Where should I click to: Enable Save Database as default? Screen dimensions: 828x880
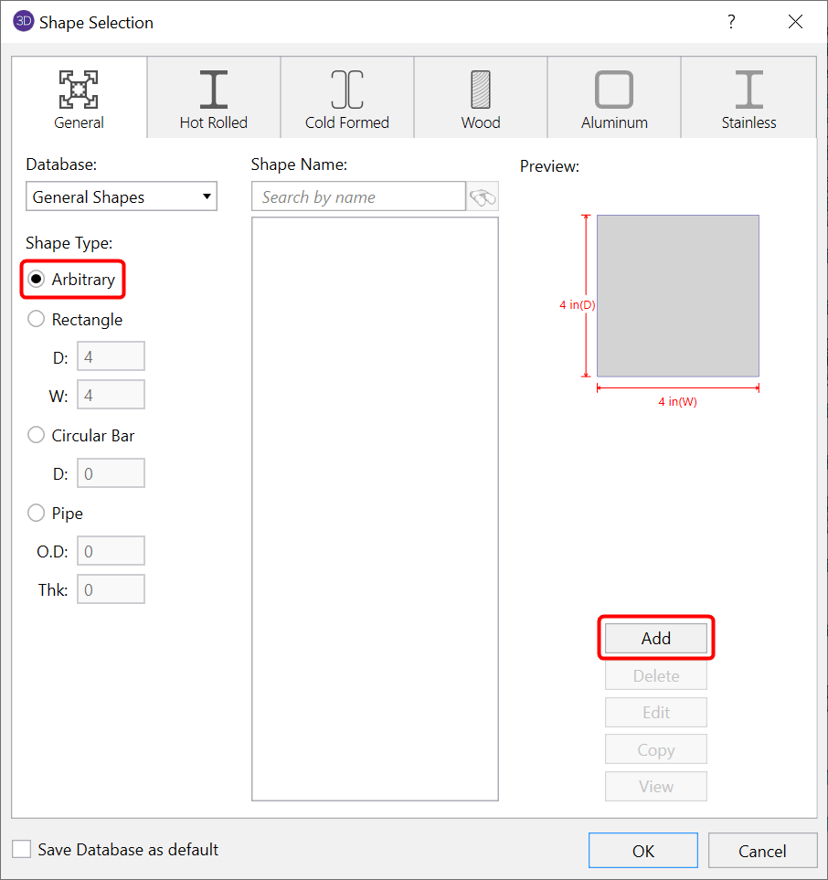20,849
